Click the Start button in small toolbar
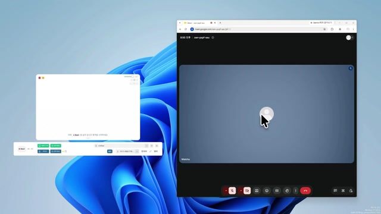The width and height of the screenshot is (381, 214). 21,149
